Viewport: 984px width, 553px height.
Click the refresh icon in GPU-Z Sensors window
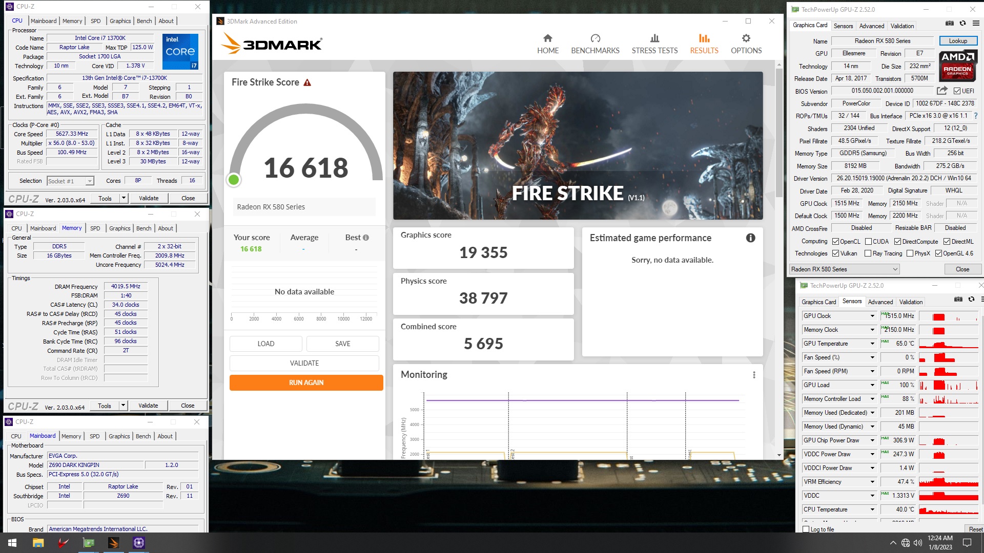tap(971, 300)
